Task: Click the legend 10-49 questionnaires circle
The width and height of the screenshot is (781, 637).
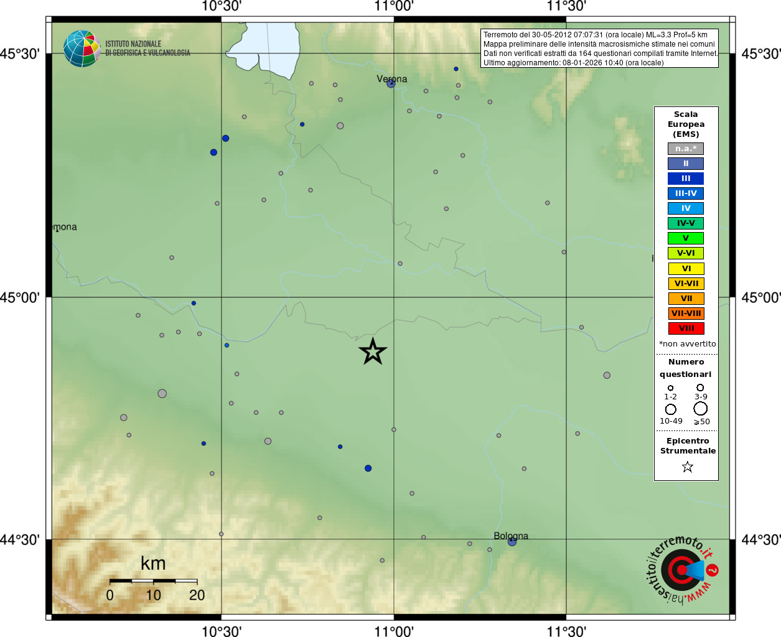Action: tap(671, 409)
